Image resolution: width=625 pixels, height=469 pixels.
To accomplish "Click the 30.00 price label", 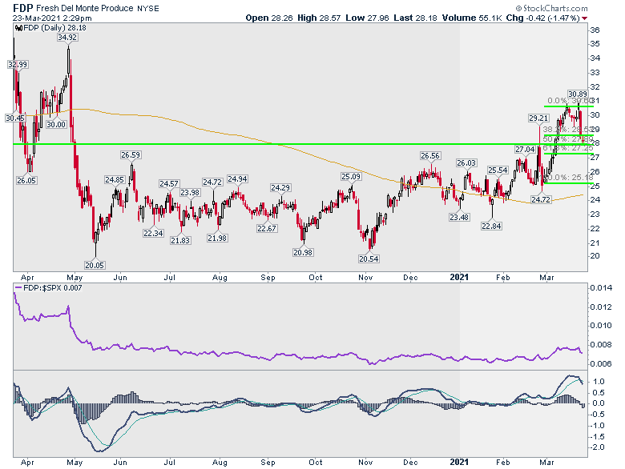I will (x=56, y=124).
